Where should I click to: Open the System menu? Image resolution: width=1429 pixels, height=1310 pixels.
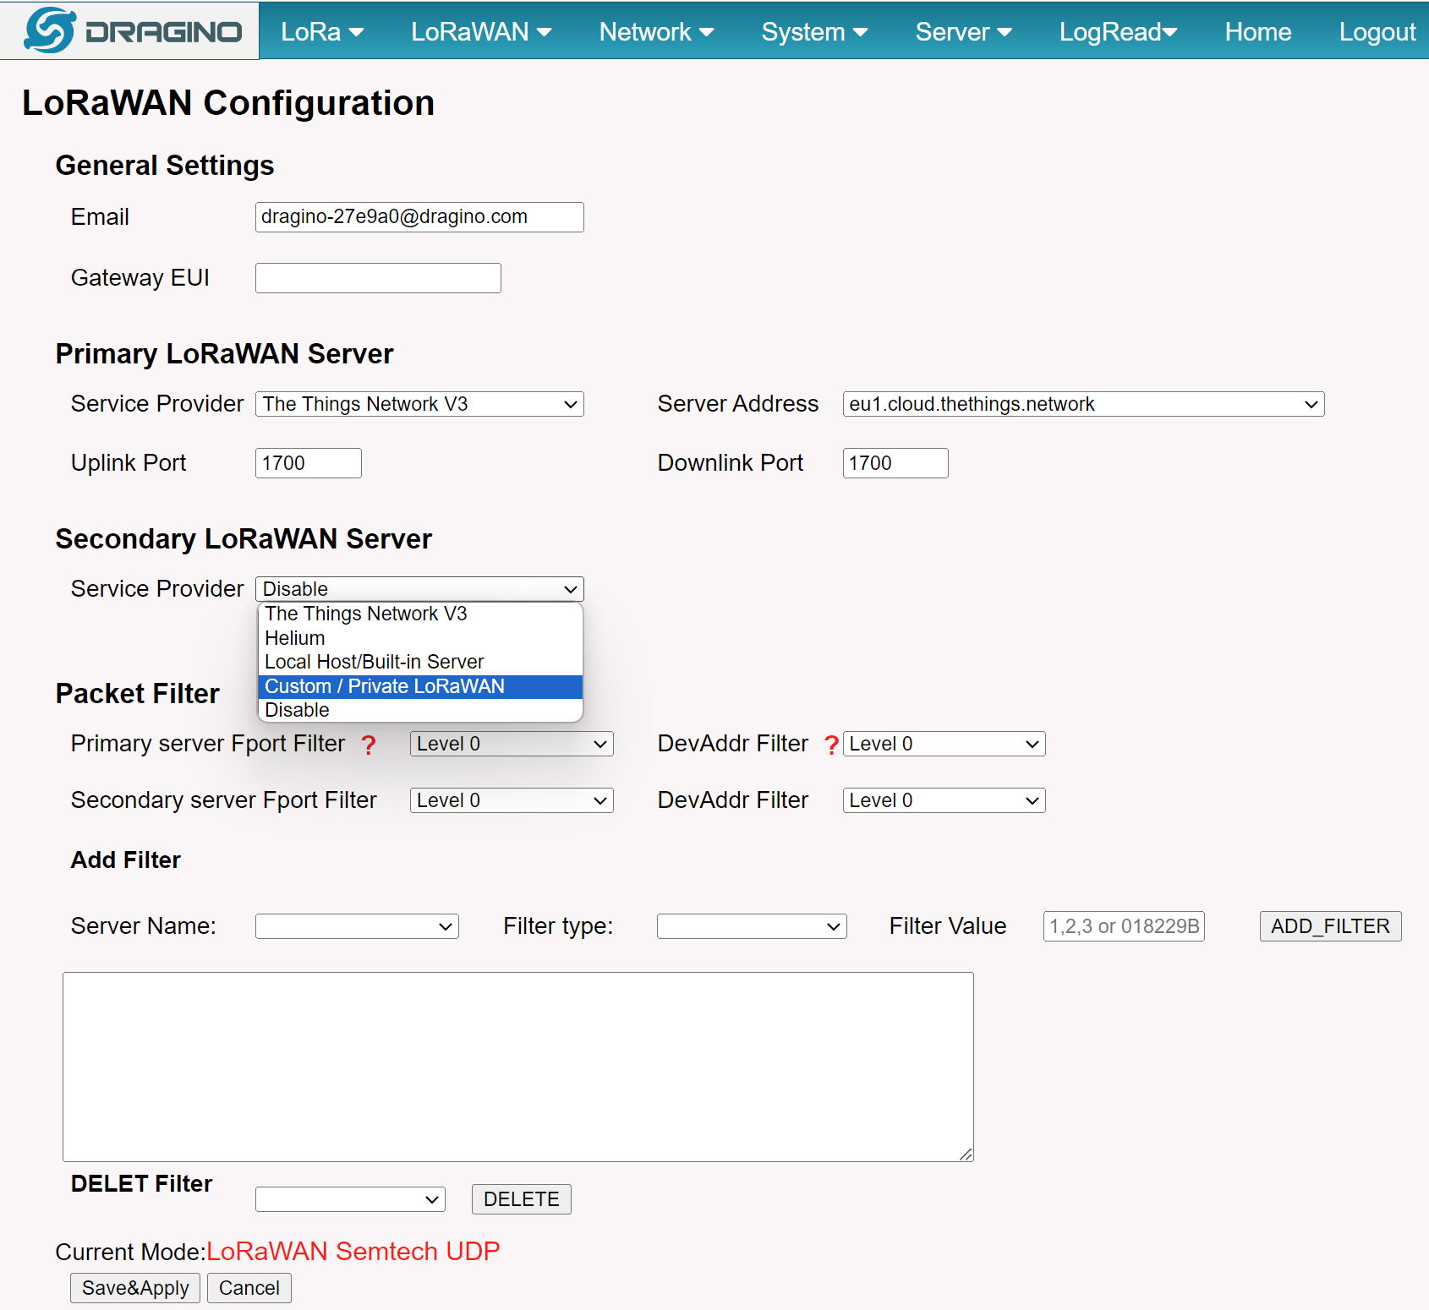[814, 31]
